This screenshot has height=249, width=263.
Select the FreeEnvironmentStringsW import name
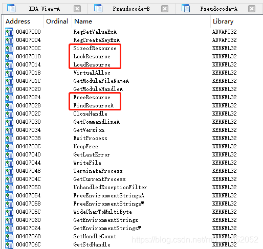point(109,203)
